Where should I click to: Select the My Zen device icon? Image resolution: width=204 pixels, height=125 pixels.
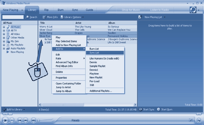(8, 41)
